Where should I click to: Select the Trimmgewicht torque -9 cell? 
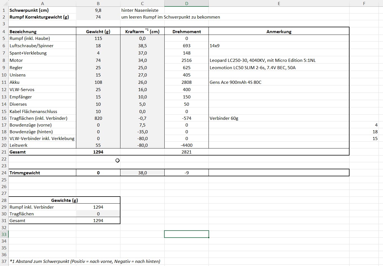[187, 173]
